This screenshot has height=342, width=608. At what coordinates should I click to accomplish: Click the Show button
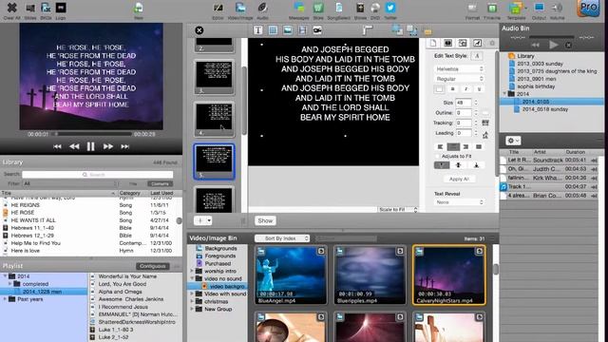coord(265,220)
